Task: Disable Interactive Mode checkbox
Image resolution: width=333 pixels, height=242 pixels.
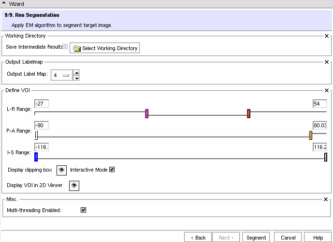Action: click(112, 170)
